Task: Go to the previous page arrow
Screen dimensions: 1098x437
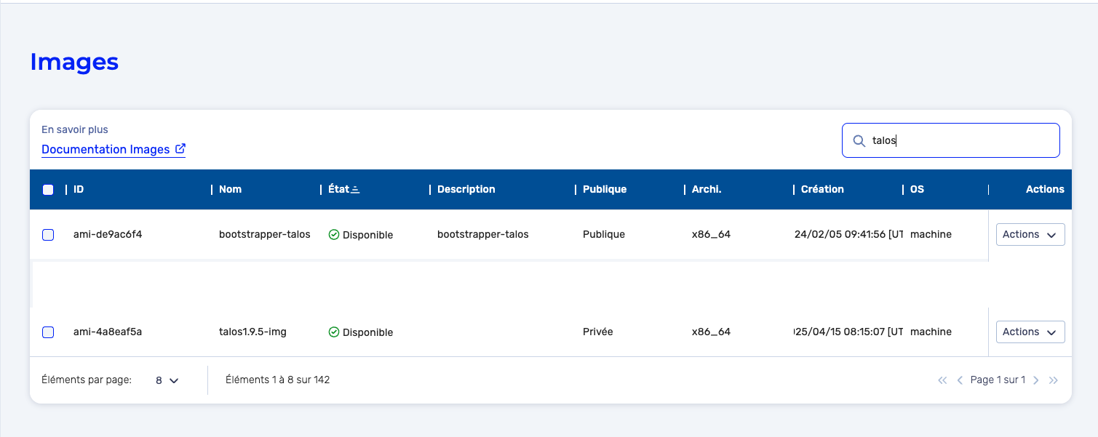Action: point(960,380)
